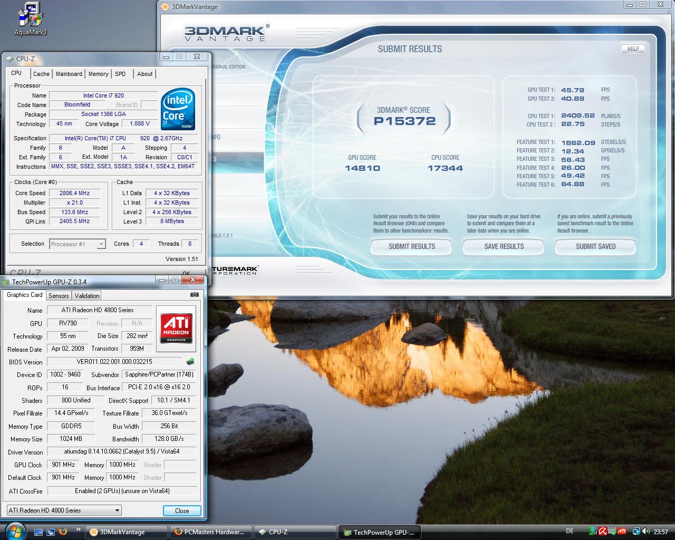
Task: Open the ATI Catalyst tray icon
Action: click(x=622, y=532)
